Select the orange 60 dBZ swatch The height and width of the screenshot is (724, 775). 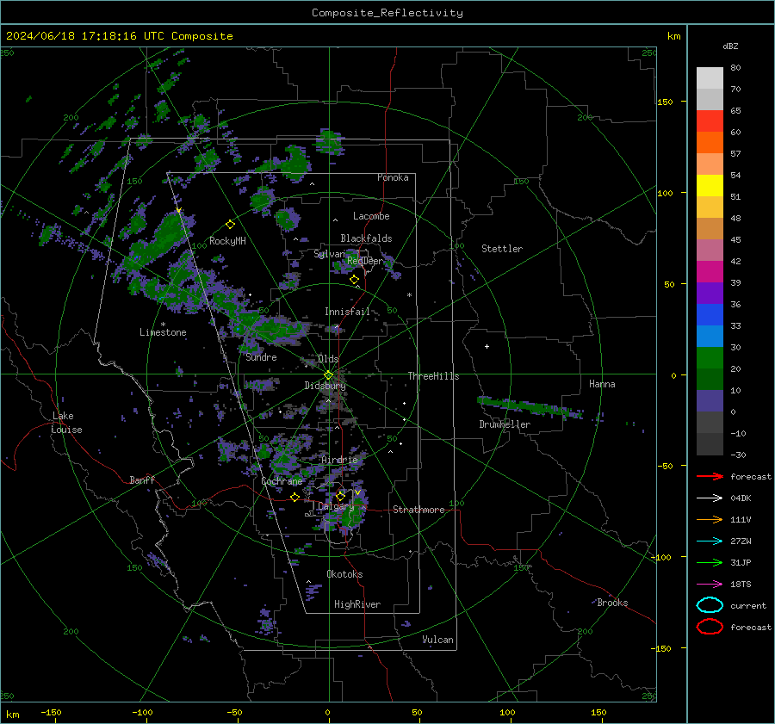click(710, 142)
